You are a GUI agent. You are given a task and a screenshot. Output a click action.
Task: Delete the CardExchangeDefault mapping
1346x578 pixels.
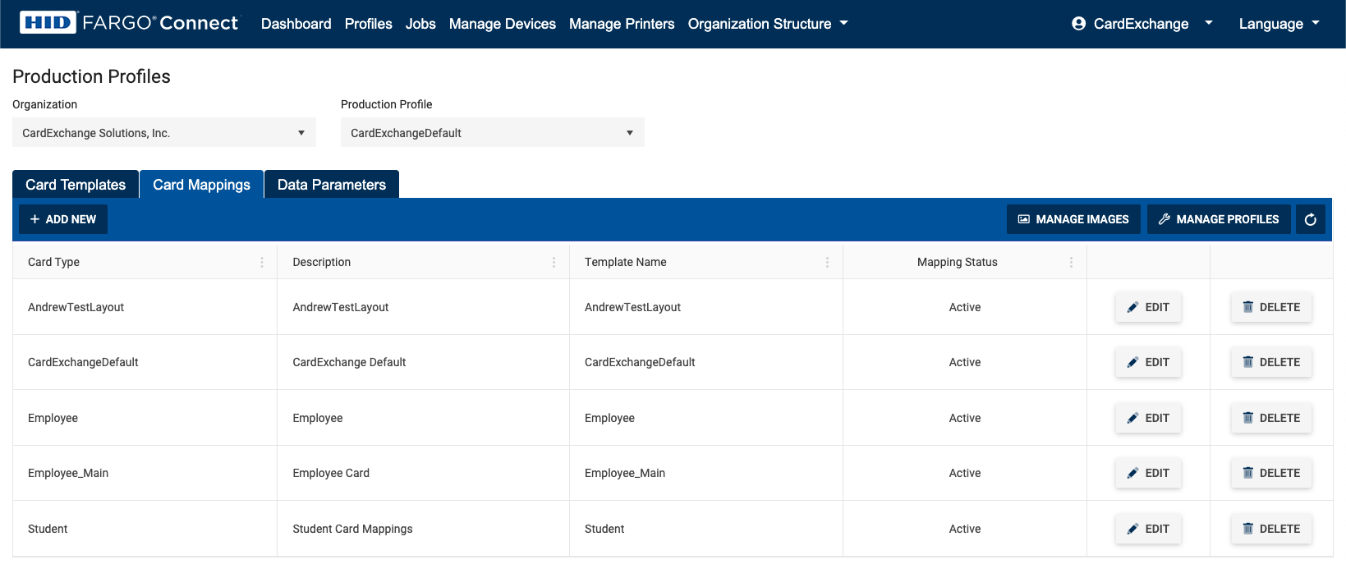click(1271, 362)
